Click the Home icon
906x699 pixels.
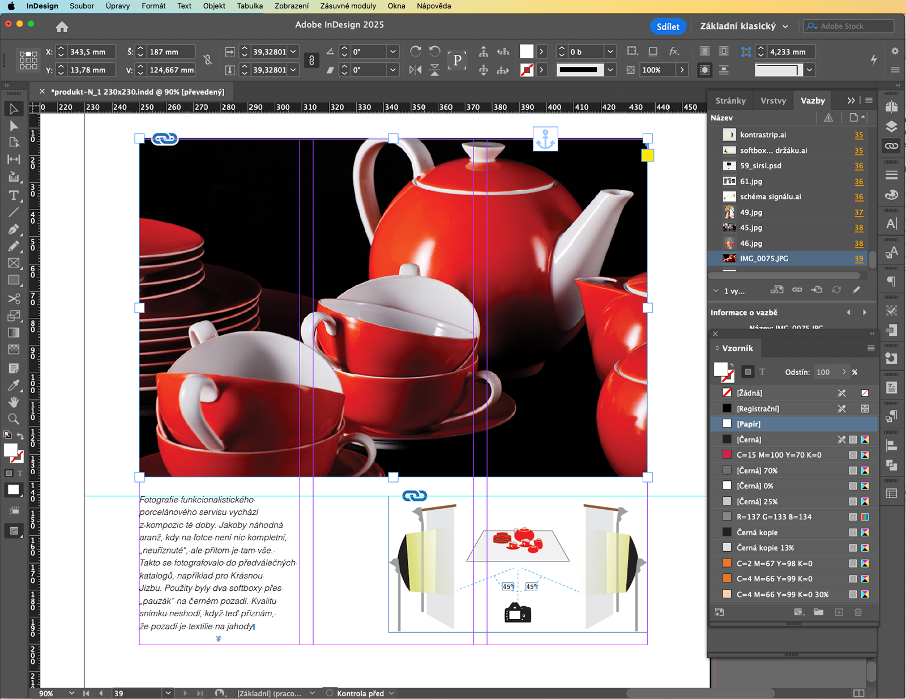pos(62,27)
